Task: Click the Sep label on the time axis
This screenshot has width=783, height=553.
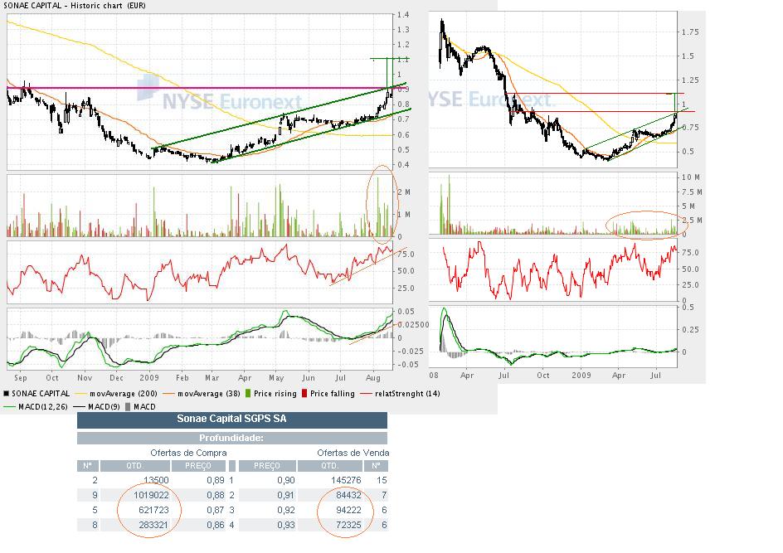Action: coord(21,378)
